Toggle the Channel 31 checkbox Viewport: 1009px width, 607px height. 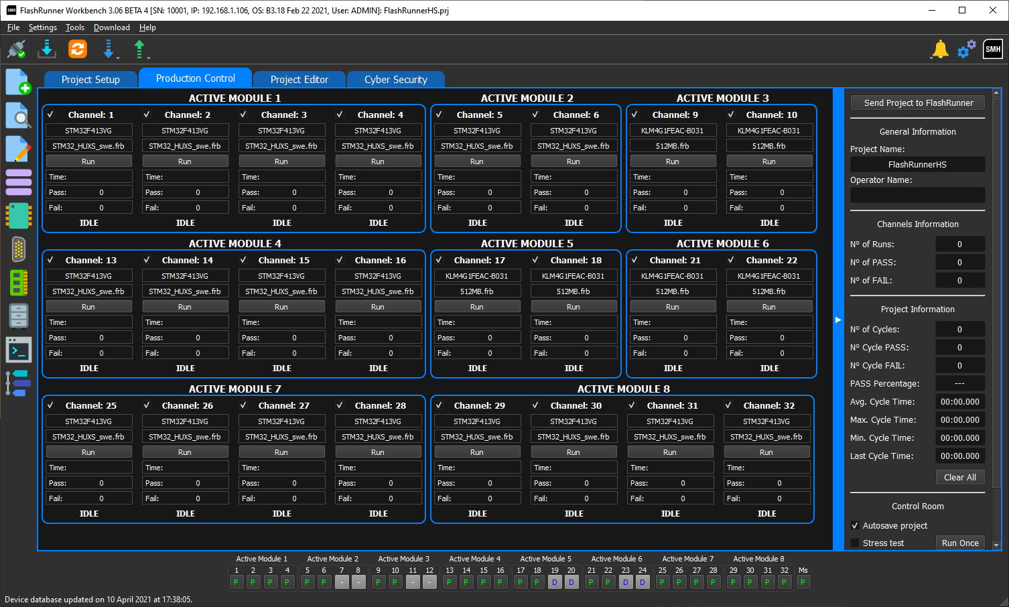632,405
